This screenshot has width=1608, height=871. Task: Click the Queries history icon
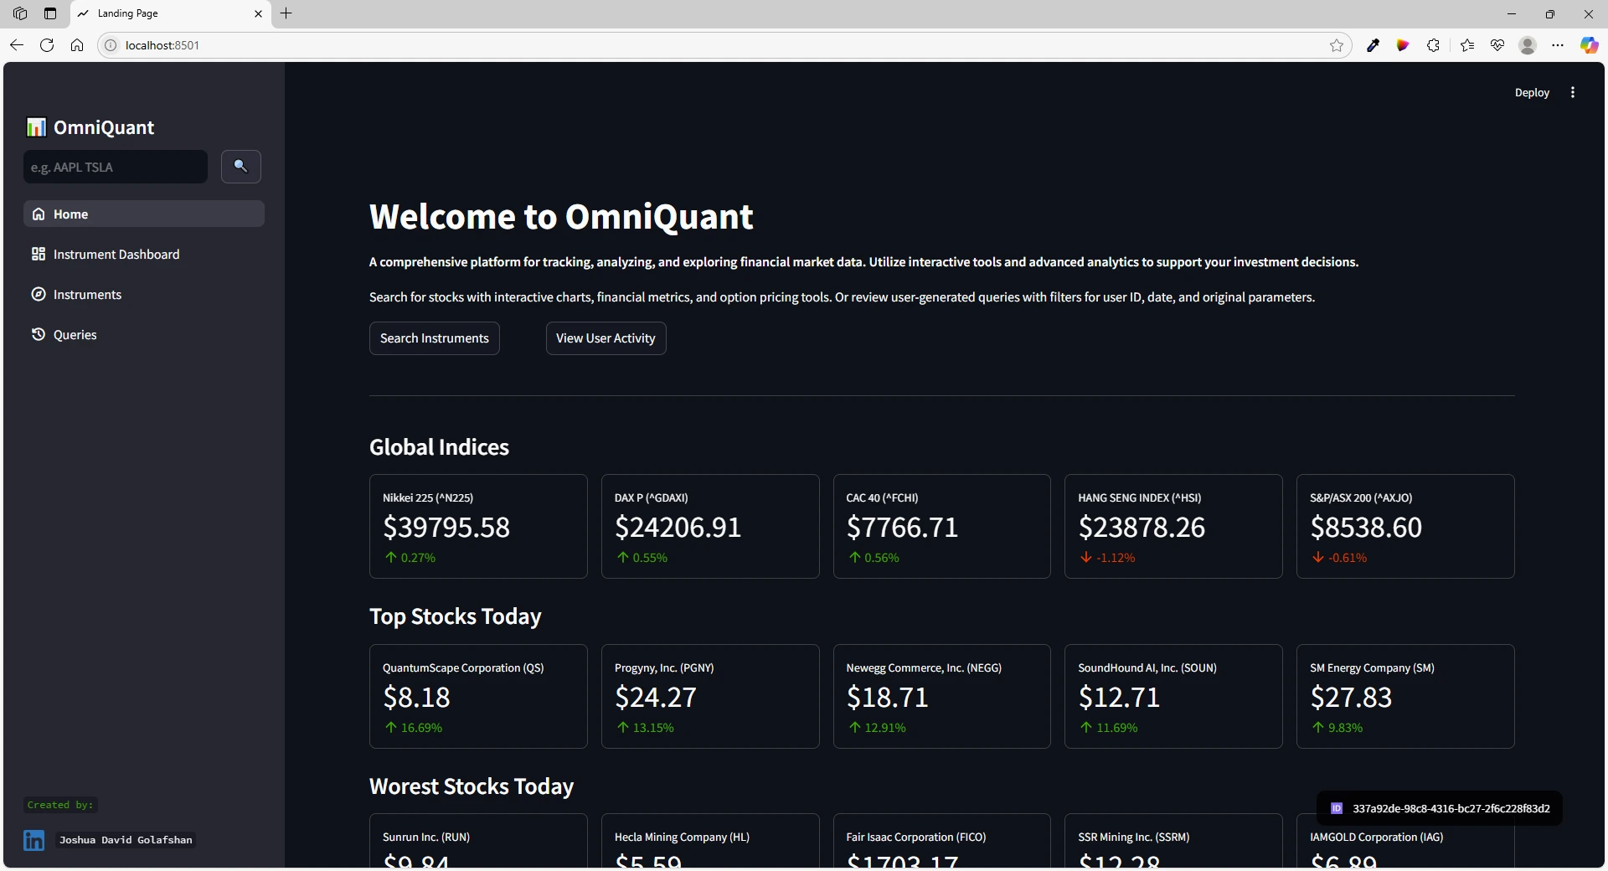(x=39, y=335)
